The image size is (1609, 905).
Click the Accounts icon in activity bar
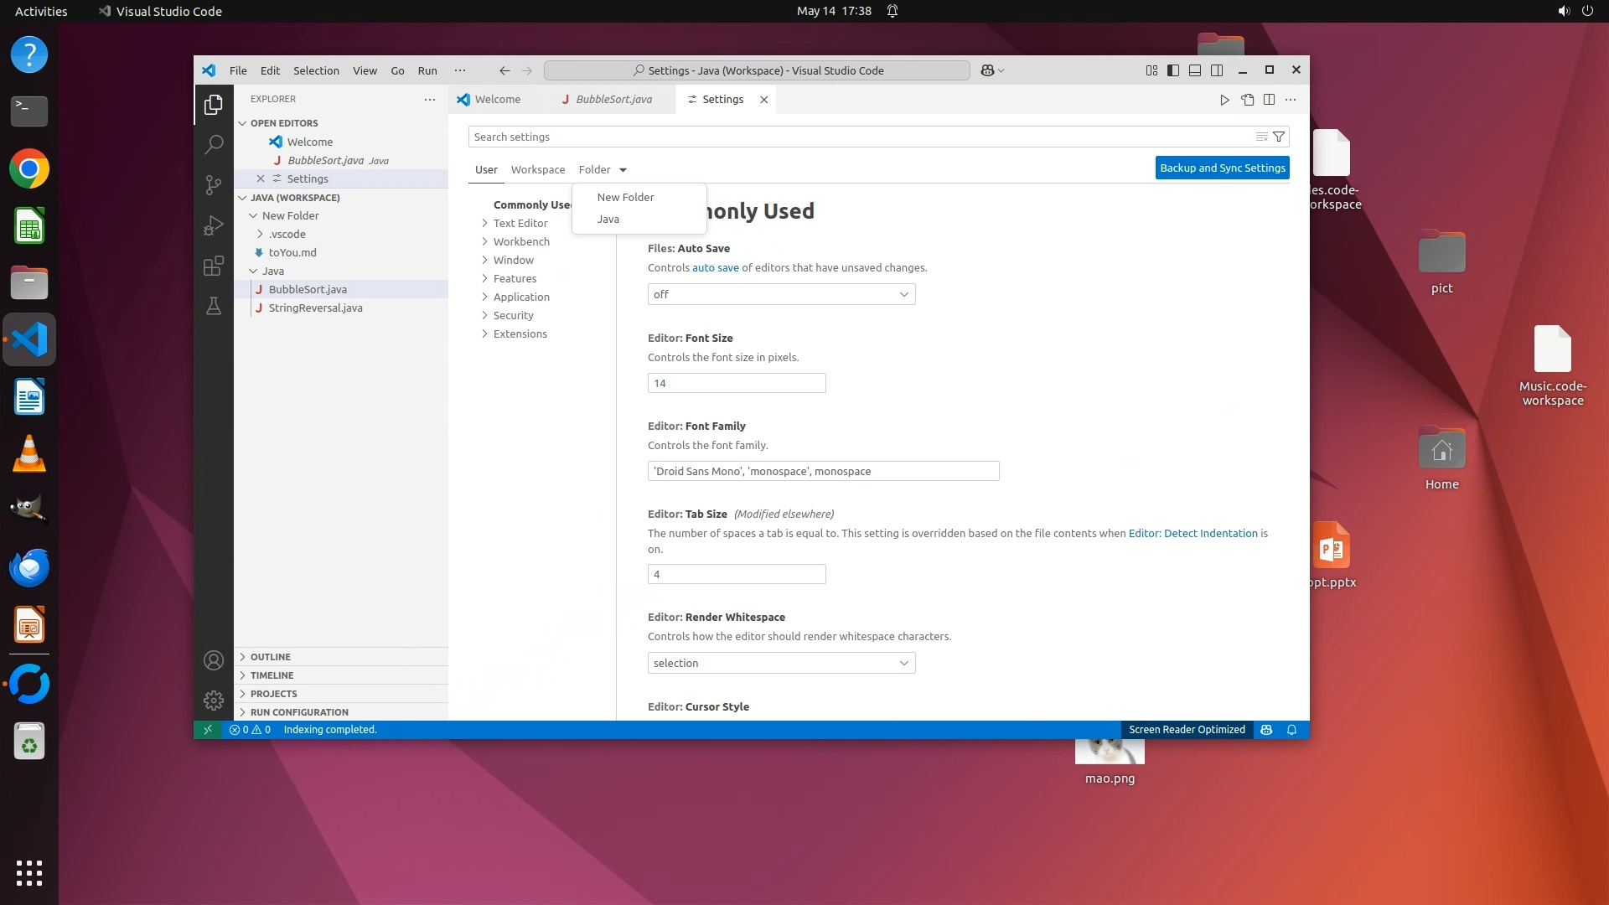click(214, 660)
